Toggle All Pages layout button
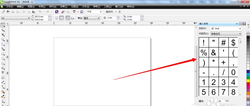Viewport: 250px width, 106px height. coord(68,18)
